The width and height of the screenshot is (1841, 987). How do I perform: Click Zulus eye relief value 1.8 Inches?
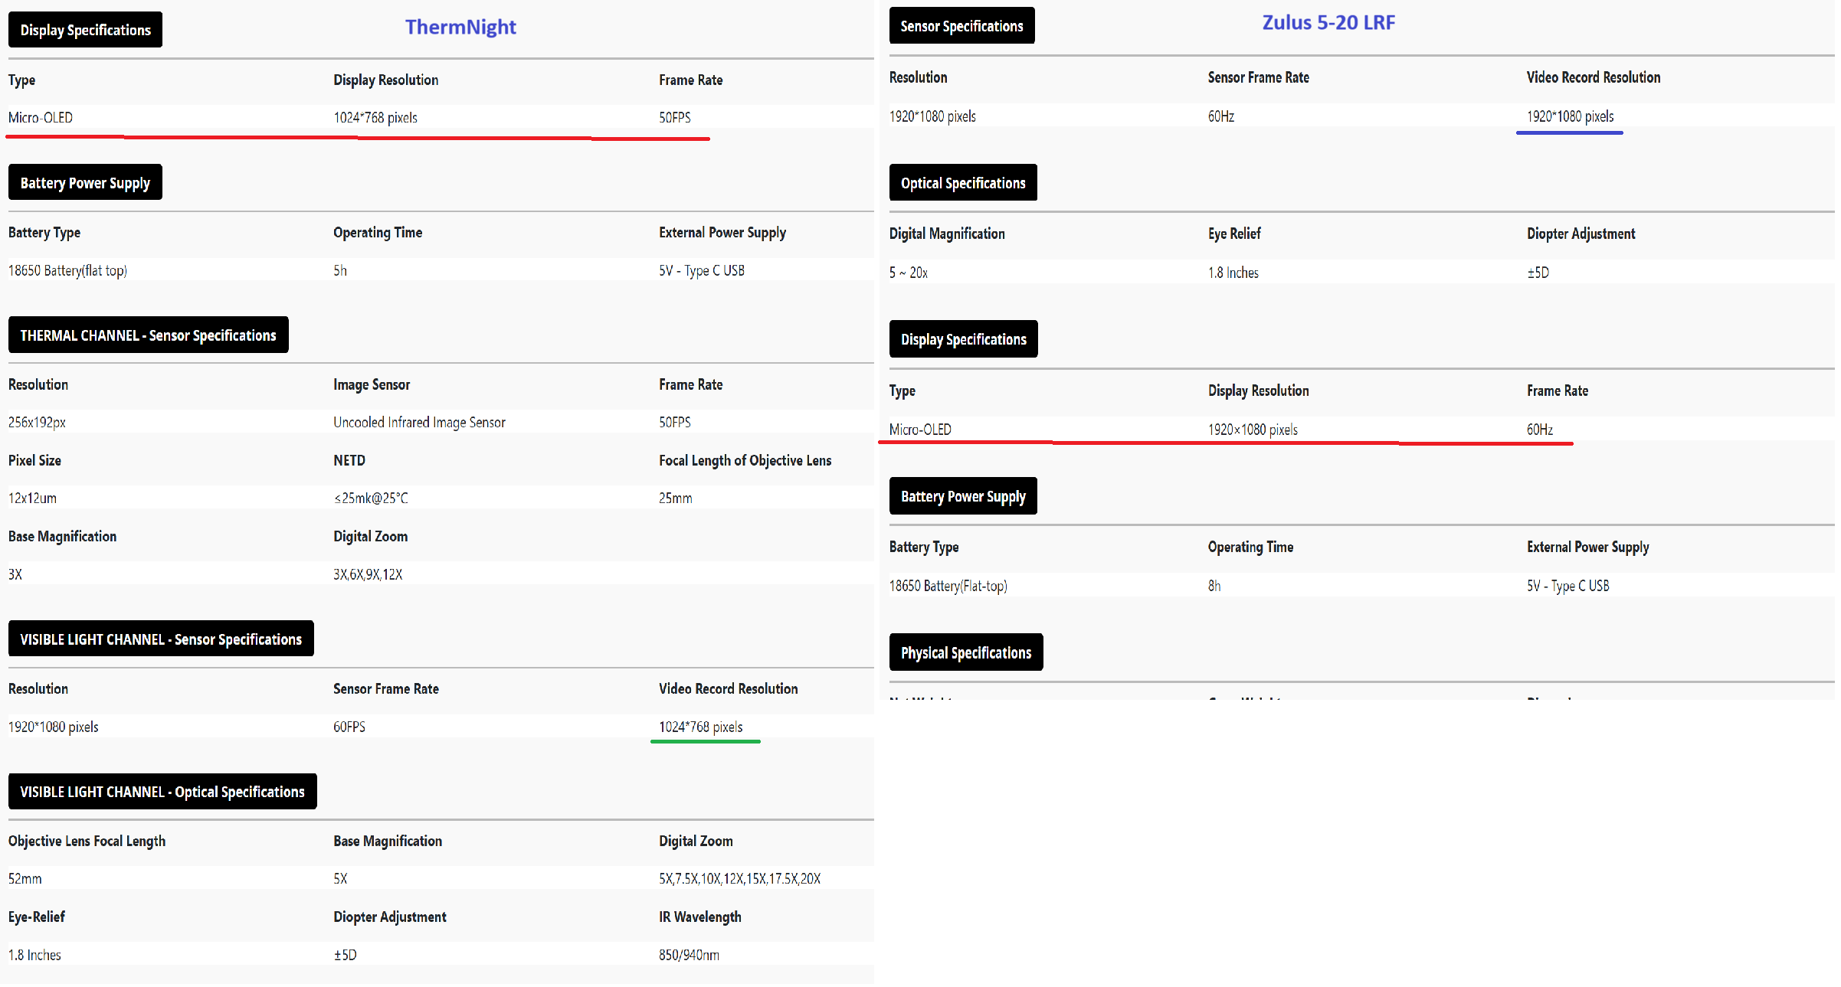click(x=1233, y=273)
